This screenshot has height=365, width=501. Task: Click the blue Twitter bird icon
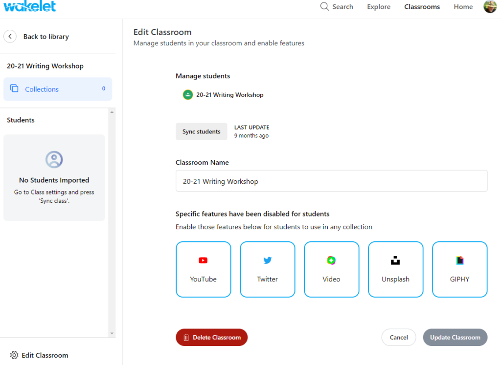268,260
